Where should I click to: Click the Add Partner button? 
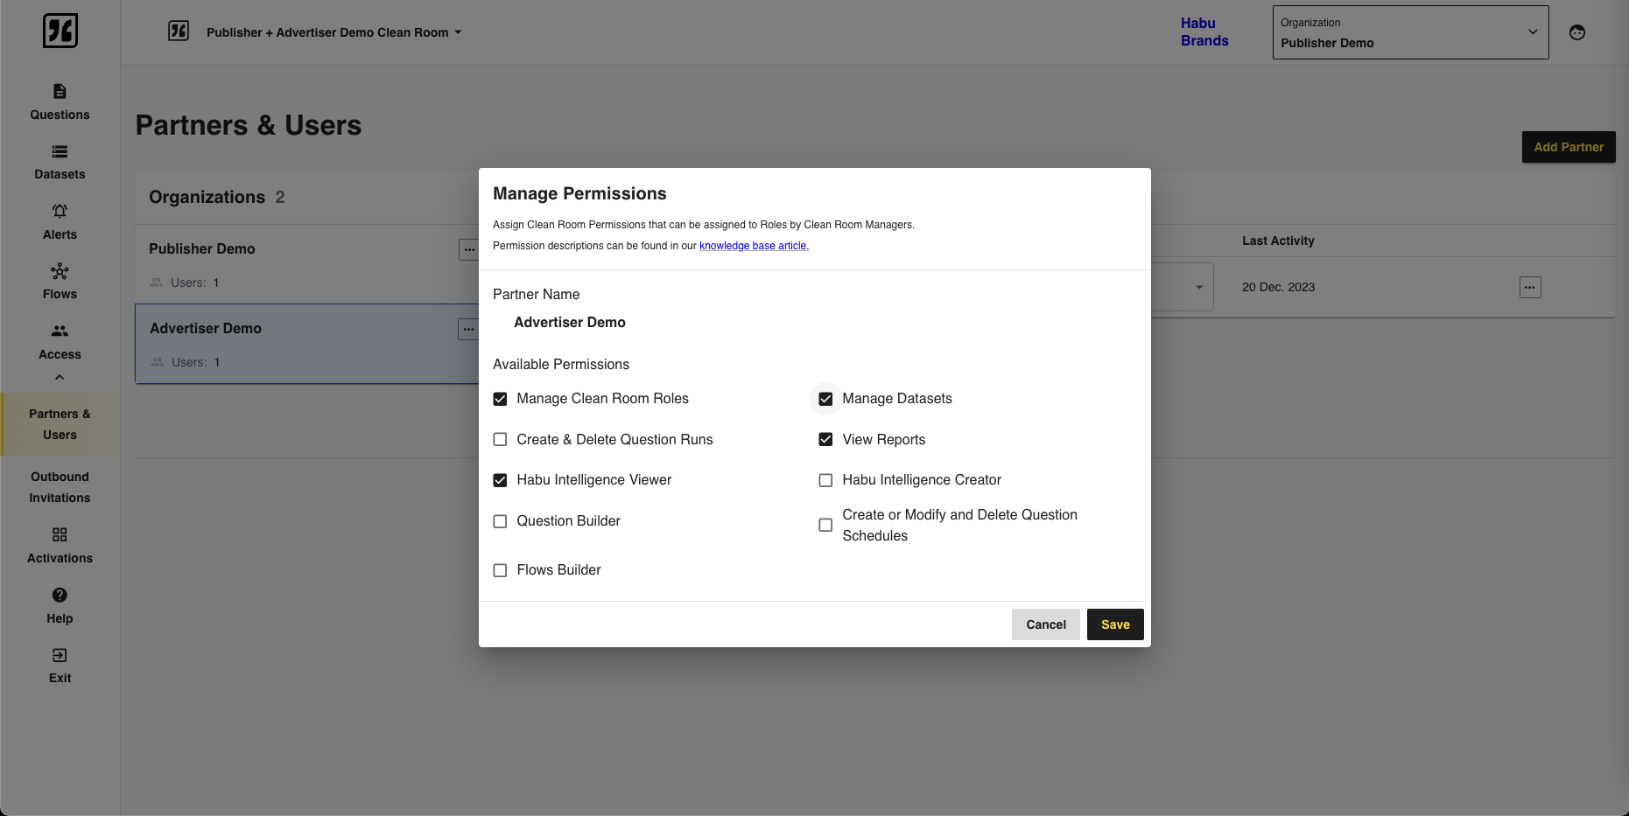click(1569, 147)
